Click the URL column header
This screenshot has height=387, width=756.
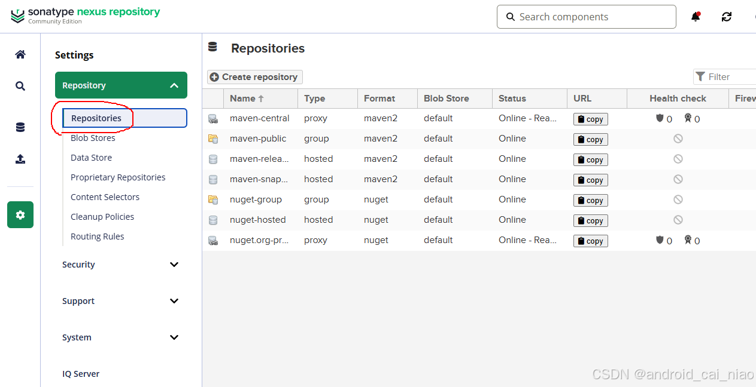click(x=597, y=99)
